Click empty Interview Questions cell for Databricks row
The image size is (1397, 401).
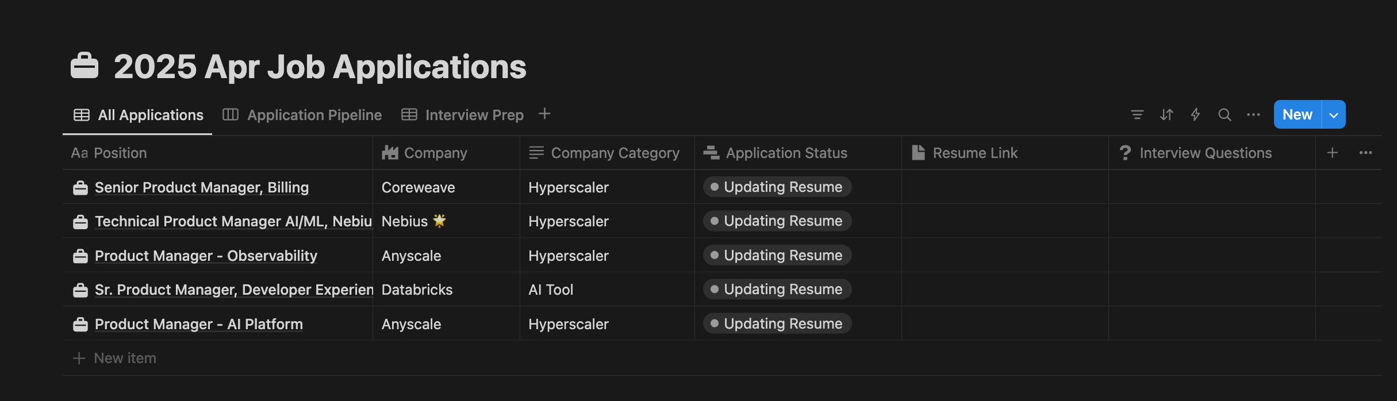tap(1212, 290)
